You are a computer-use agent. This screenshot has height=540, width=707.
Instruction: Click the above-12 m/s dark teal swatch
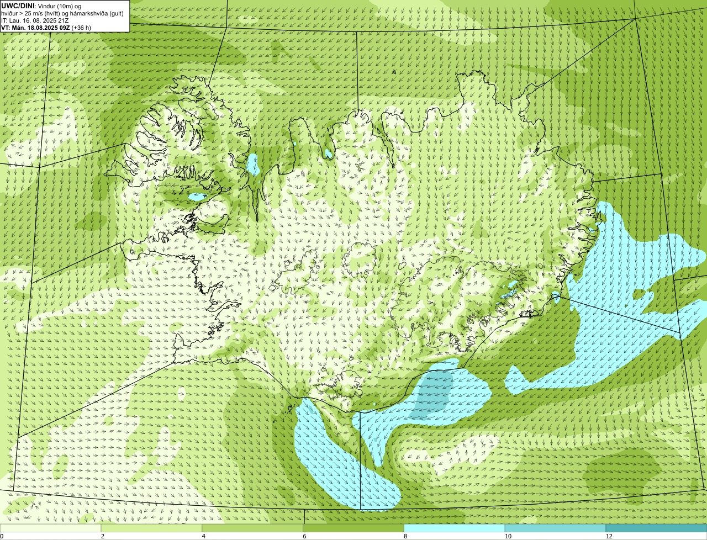pos(656,528)
